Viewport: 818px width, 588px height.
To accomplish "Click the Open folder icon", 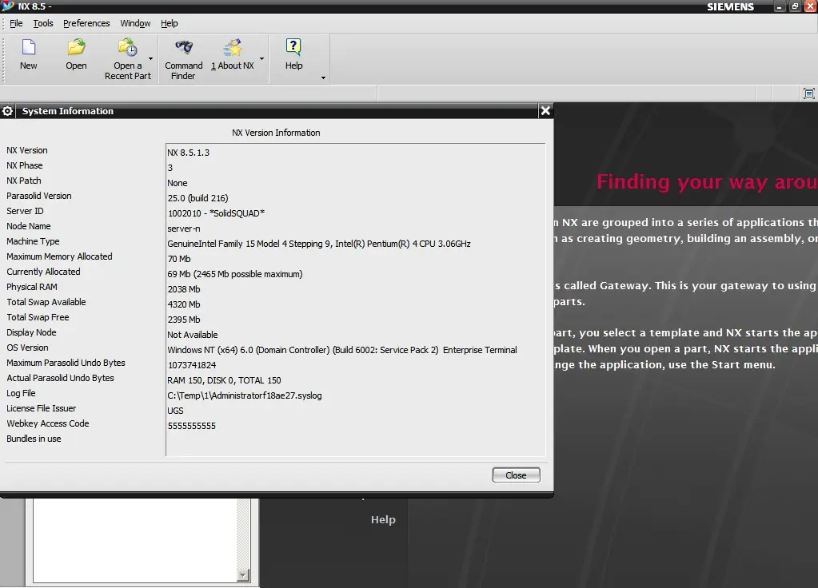I will pyautogui.click(x=76, y=47).
